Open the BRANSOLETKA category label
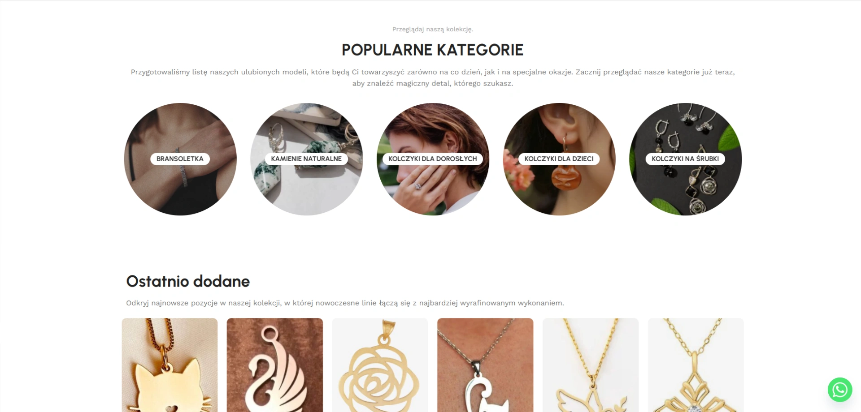The width and height of the screenshot is (861, 412). (x=180, y=159)
